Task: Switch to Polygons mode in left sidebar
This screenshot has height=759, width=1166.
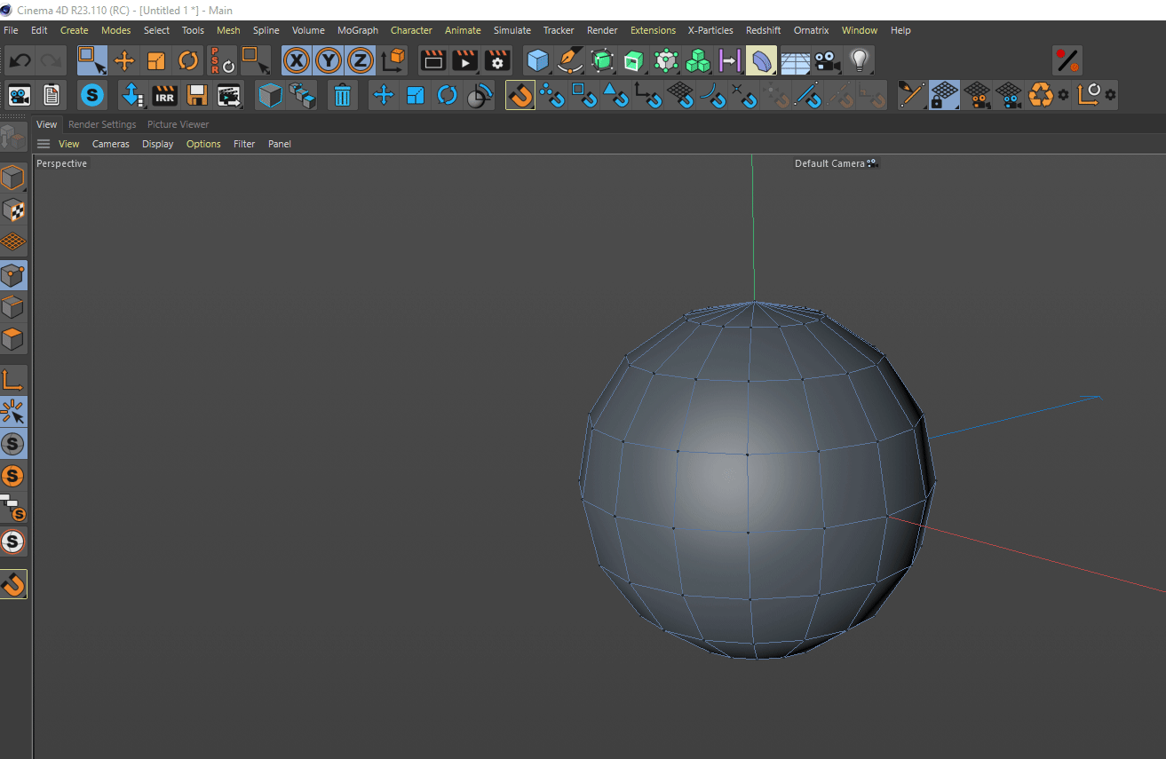Action: (12, 339)
